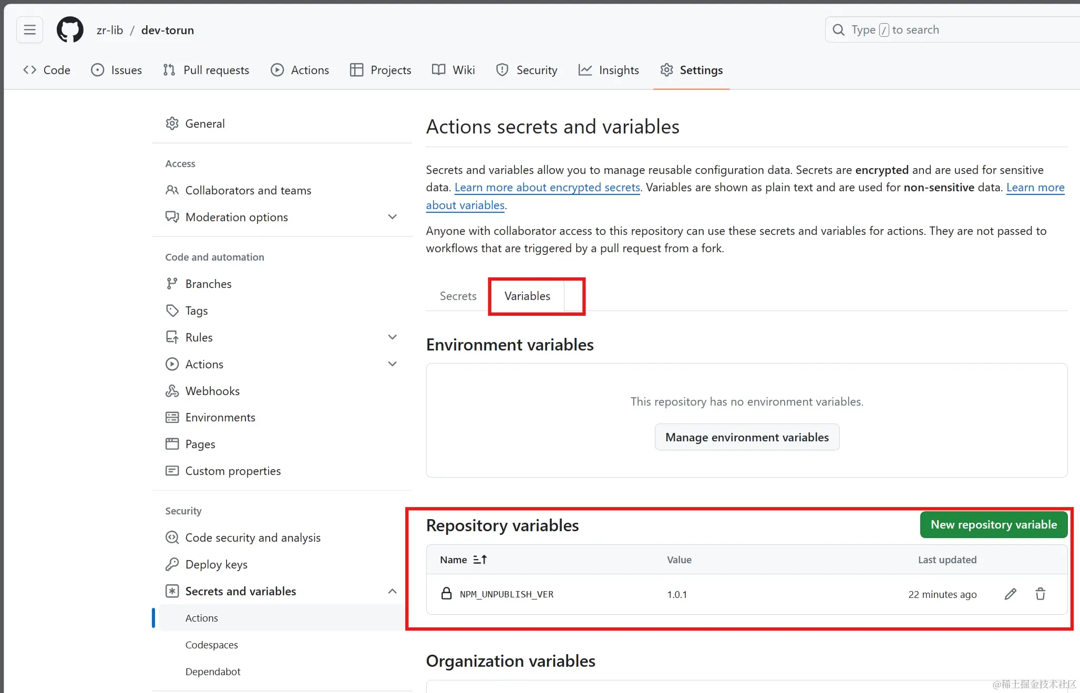Switch to the Secrets tab
The width and height of the screenshot is (1080, 693).
[458, 296]
